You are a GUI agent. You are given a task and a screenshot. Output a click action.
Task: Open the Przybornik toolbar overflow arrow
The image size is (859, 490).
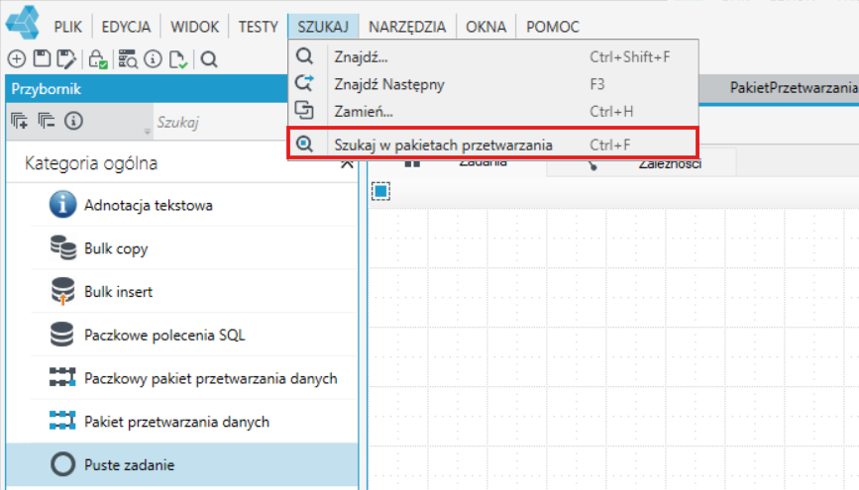click(x=147, y=132)
